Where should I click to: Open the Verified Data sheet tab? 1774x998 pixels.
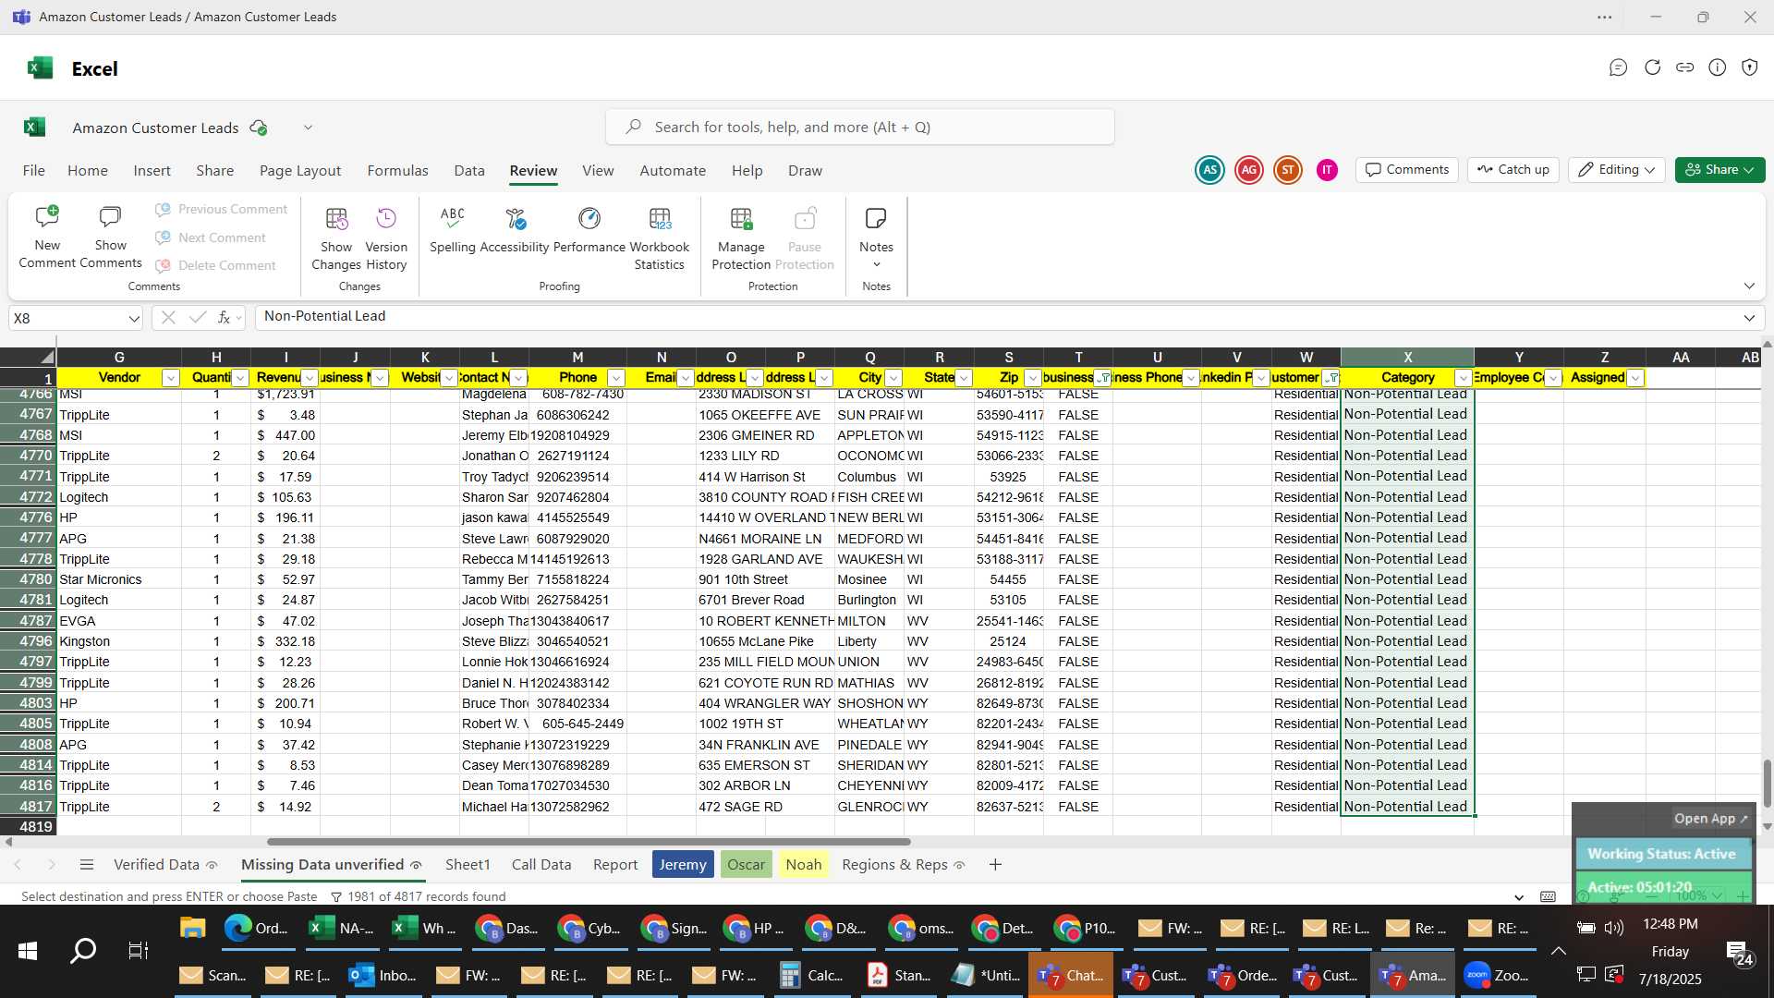[165, 865]
